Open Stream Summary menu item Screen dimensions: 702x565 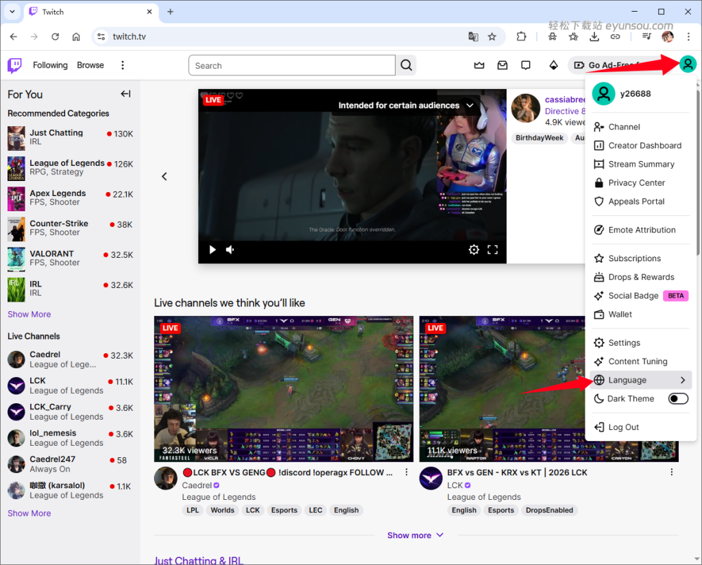(641, 165)
